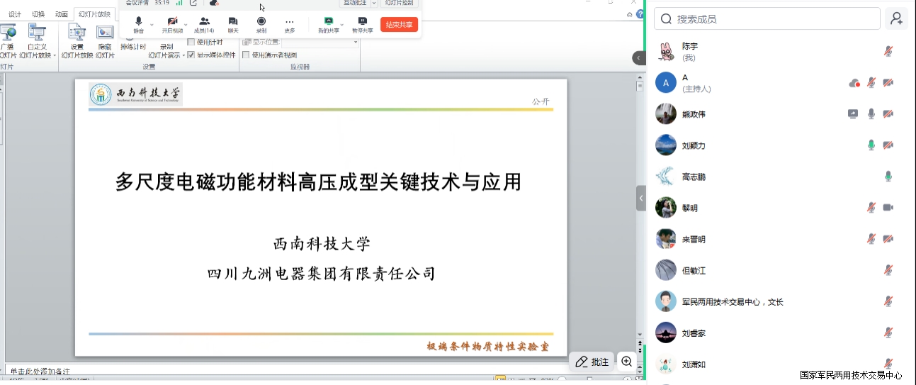Switch to the 动画 animations tab
Image resolution: width=916 pixels, height=385 pixels.
pos(62,14)
